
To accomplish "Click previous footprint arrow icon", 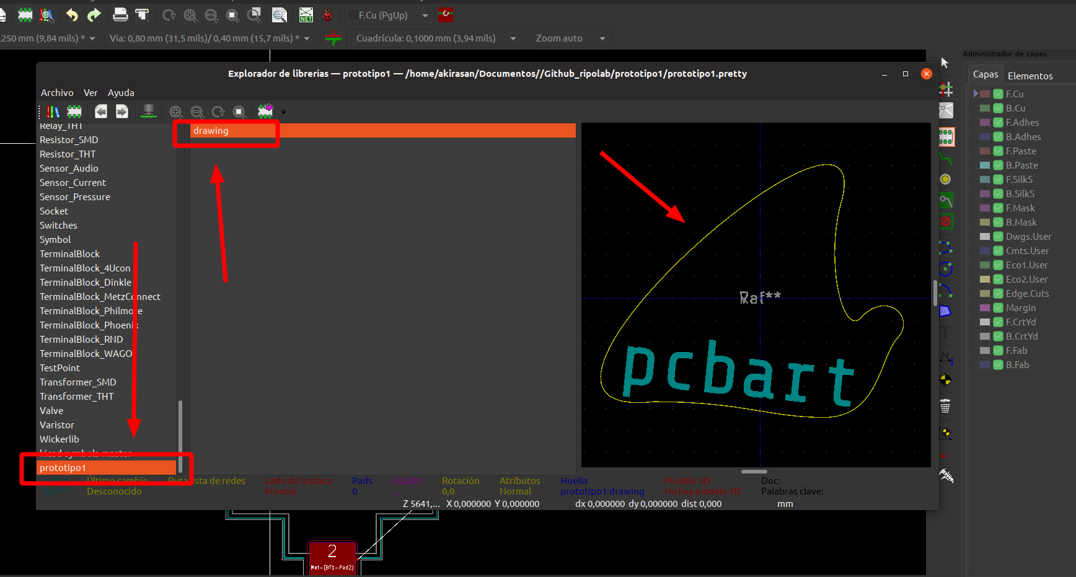I will pyautogui.click(x=100, y=112).
